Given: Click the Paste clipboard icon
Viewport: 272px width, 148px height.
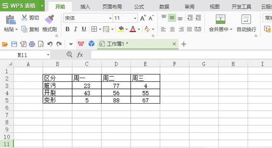Looking at the screenshot, I should pyautogui.click(x=11, y=19).
